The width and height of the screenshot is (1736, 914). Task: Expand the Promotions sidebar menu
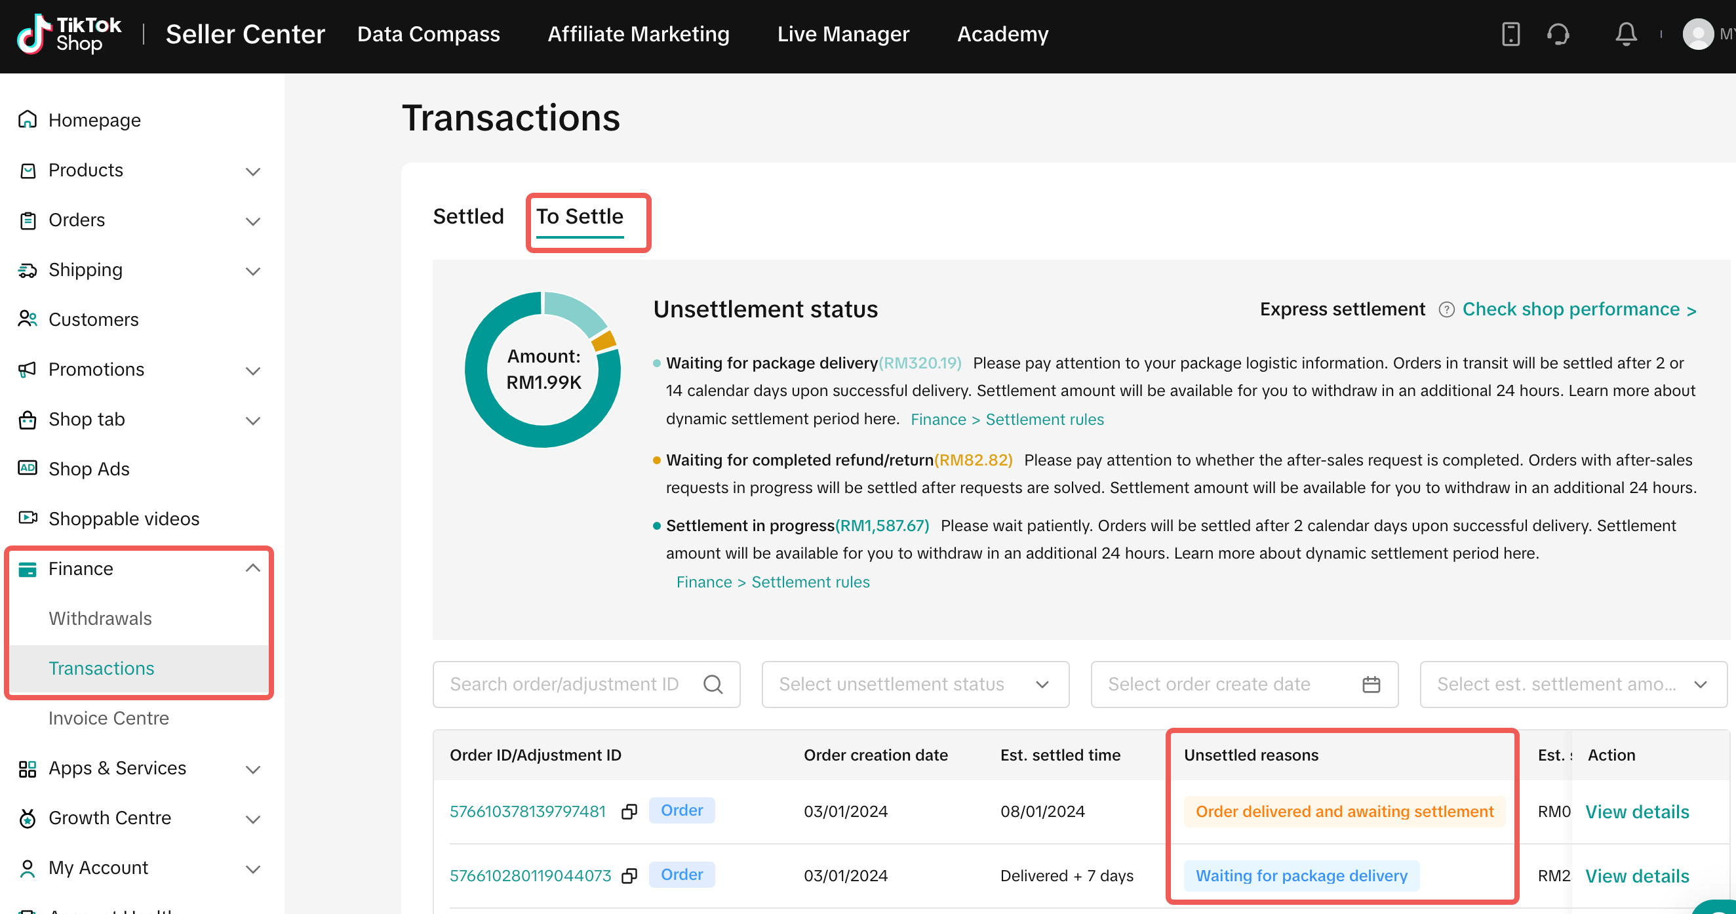click(x=252, y=370)
